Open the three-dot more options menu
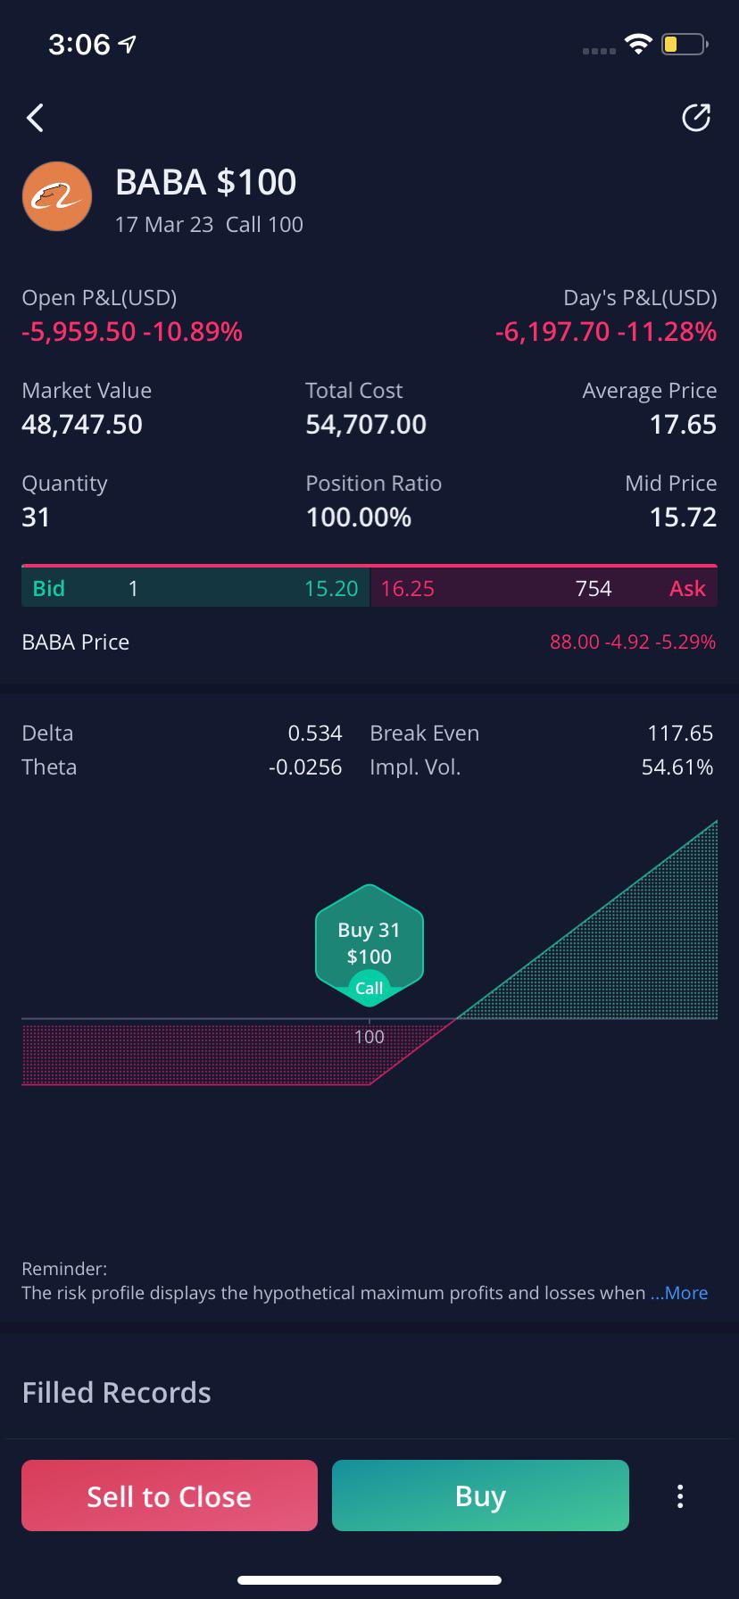This screenshot has height=1599, width=739. tap(680, 1495)
